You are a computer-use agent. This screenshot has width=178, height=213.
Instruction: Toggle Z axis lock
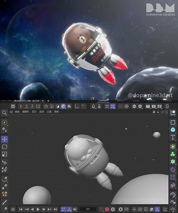click(x=32, y=106)
